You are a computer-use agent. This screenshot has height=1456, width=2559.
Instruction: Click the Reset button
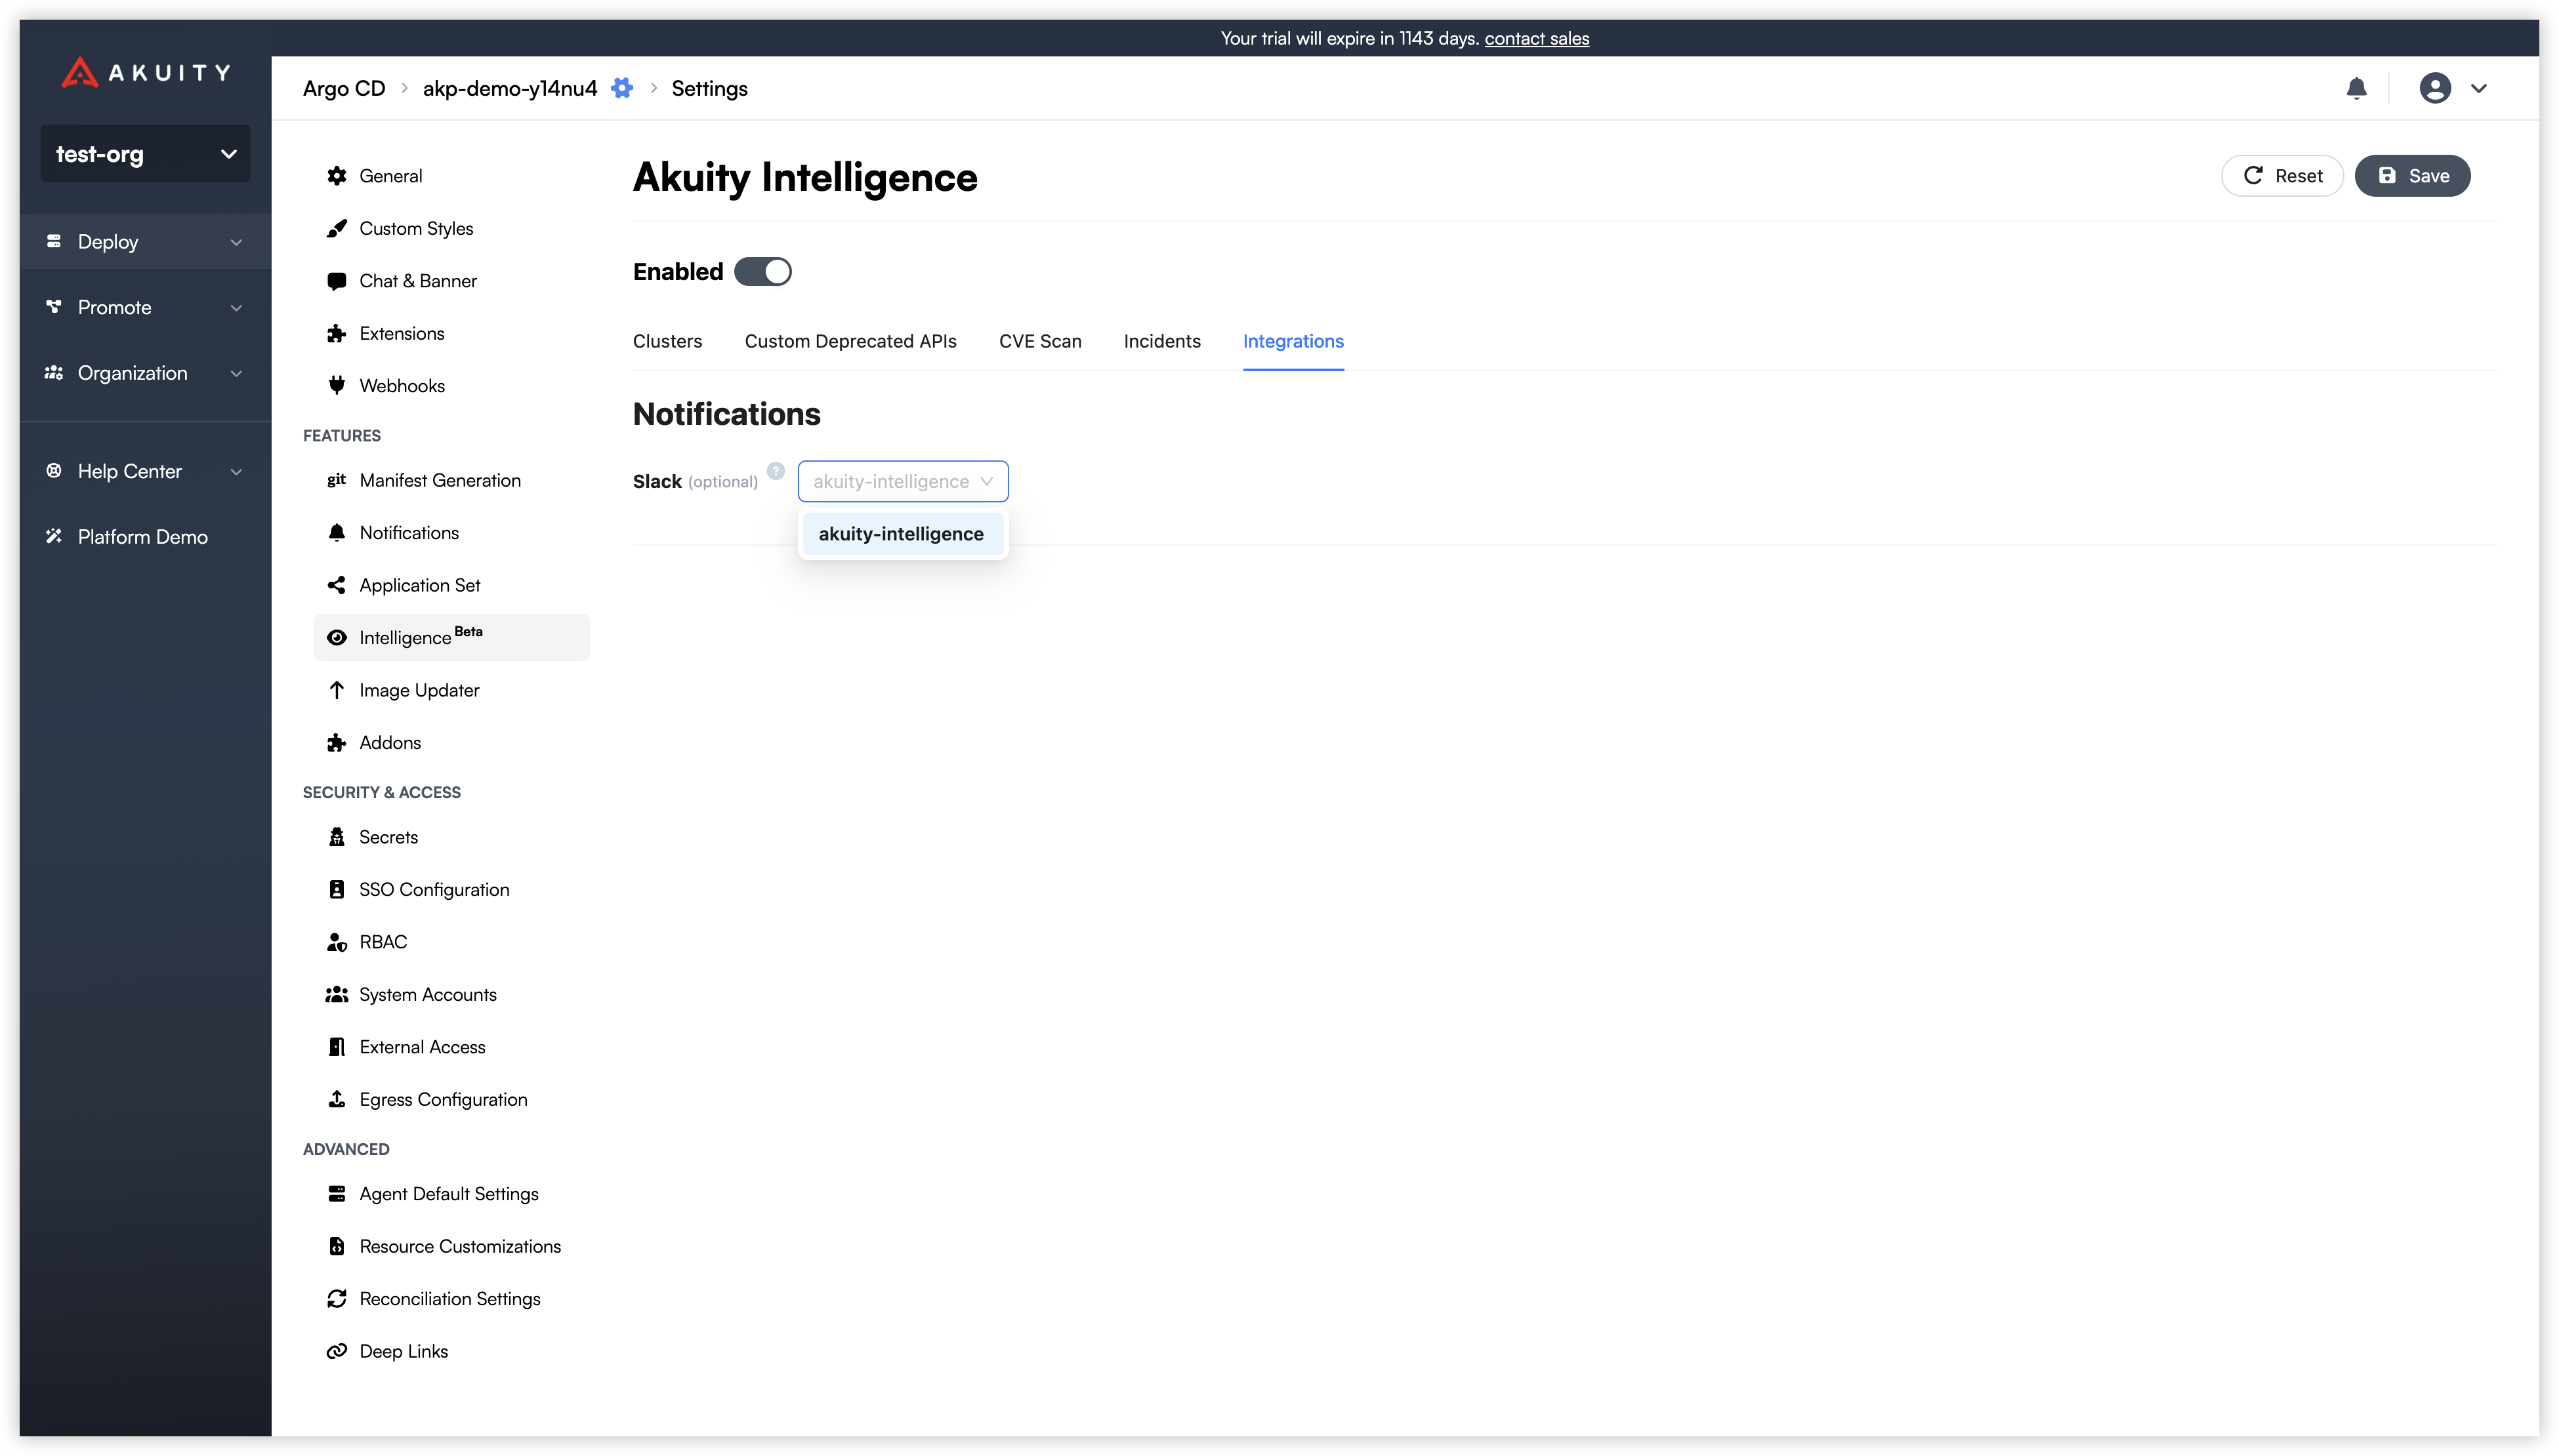point(2282,176)
